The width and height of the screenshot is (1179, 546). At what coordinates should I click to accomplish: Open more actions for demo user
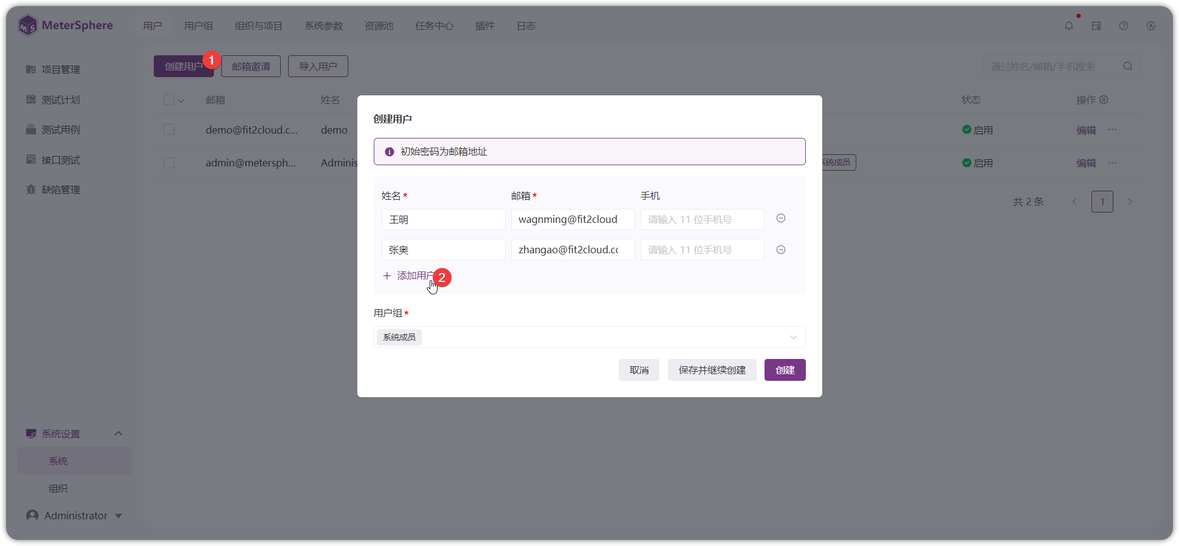[x=1112, y=129]
